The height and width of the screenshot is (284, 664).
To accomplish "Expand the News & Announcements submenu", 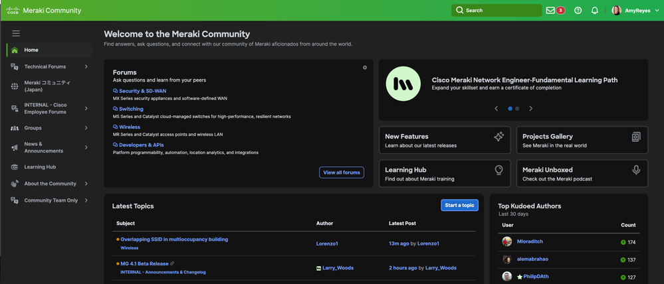I will [86, 147].
